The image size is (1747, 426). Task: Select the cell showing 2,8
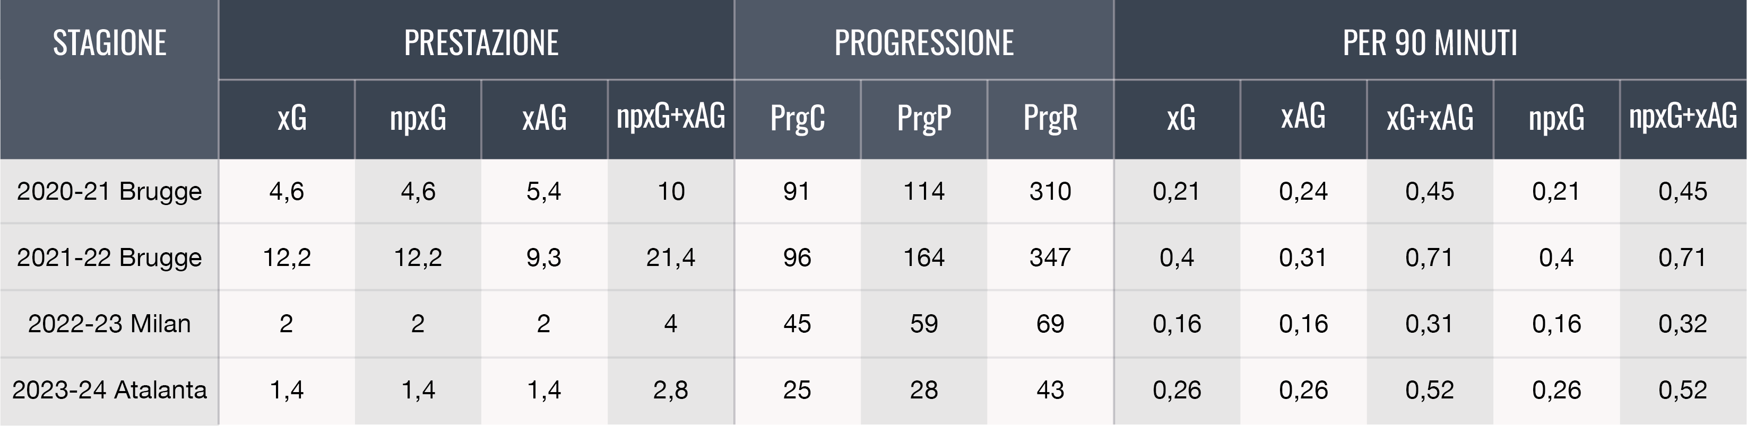coord(670,390)
